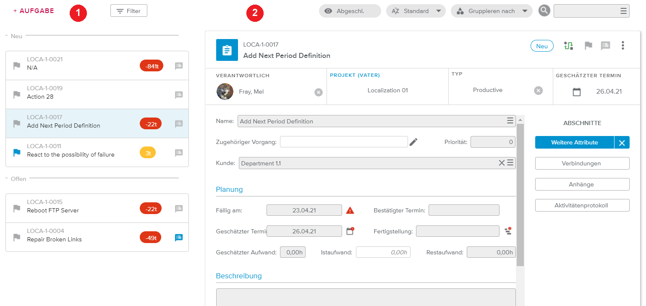Click the + AUFGABE button
This screenshot has height=306, width=646.
coord(34,11)
